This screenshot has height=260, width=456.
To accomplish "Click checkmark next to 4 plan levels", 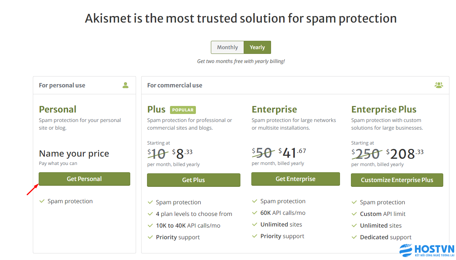I will click(150, 214).
